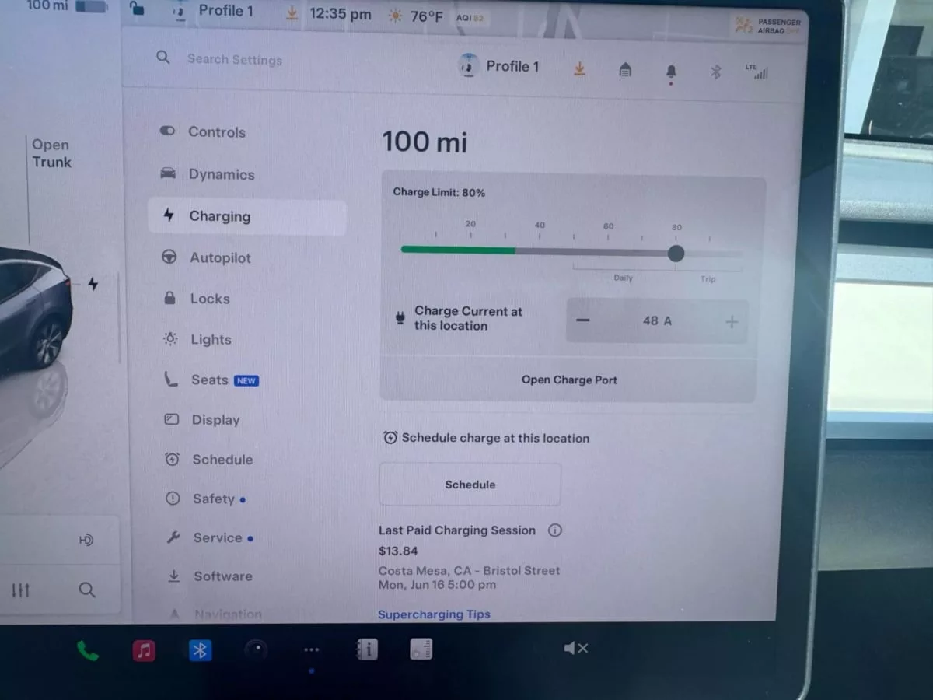Select the Autopilot settings menu
This screenshot has width=933, height=700.
(220, 257)
